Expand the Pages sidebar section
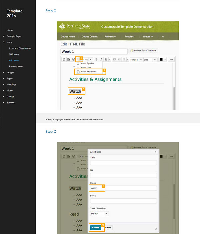 point(3,78)
